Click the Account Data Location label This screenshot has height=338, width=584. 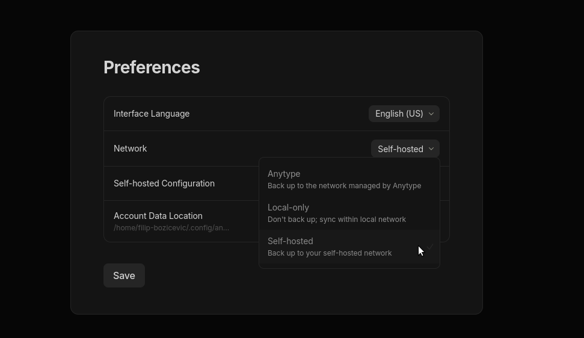(158, 216)
